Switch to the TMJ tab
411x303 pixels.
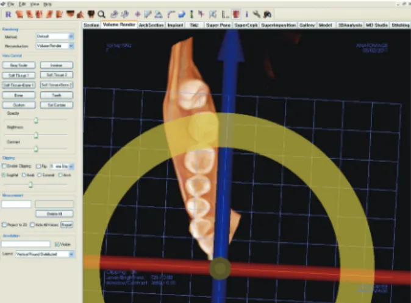click(194, 25)
